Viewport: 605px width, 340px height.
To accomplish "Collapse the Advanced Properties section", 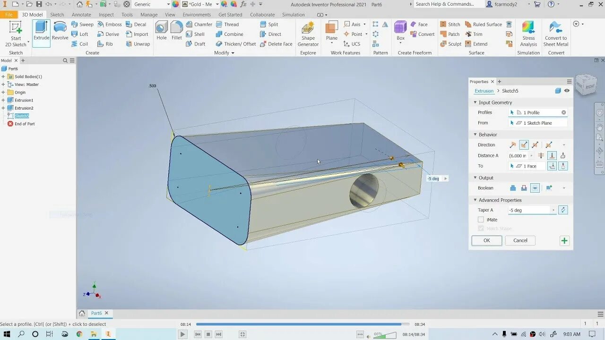I will [x=475, y=200].
